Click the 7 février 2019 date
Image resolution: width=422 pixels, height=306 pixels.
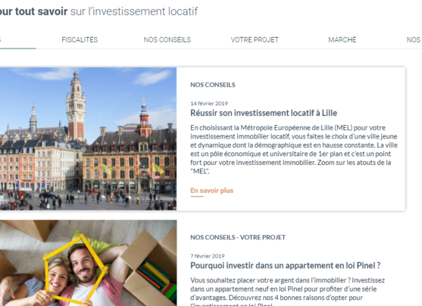pos(208,256)
